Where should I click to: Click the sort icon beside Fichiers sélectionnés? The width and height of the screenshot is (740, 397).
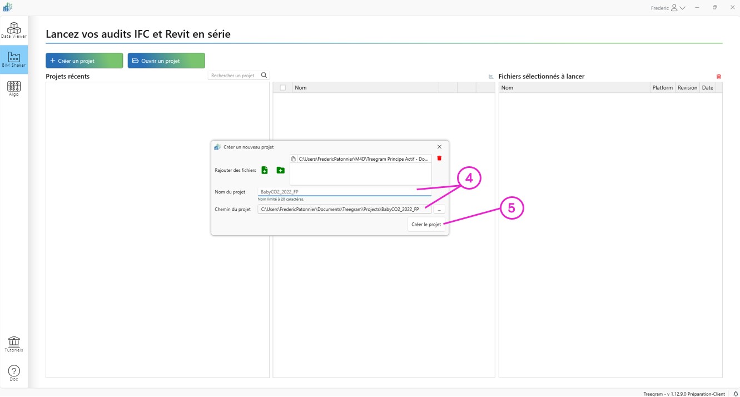(x=491, y=77)
